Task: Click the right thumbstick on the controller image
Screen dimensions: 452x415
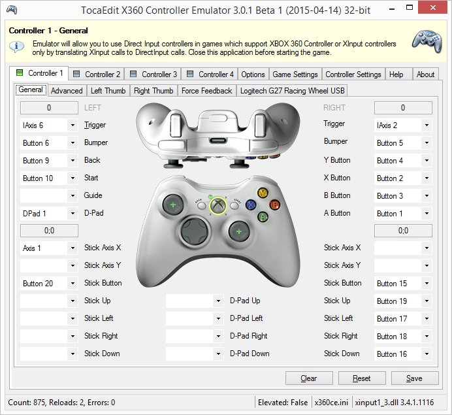Action: point(239,231)
